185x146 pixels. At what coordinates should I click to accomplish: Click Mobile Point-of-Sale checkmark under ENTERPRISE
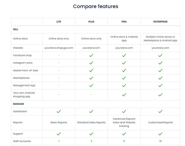(160, 70)
